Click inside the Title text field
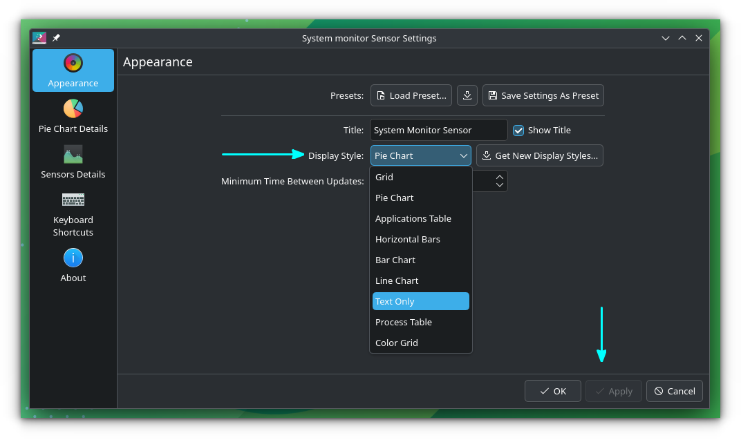Screen dimensions: 741x440 [x=438, y=130]
